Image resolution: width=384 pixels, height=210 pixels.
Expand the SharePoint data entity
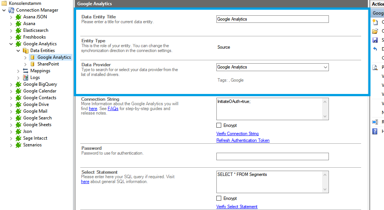pyautogui.click(x=25, y=64)
